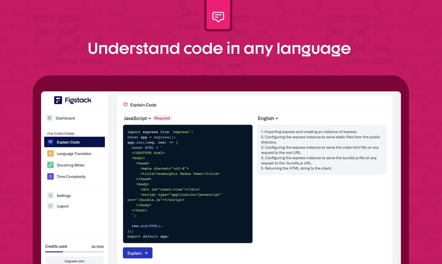
Task: Open Settings via the gear icon
Action: tap(50, 195)
